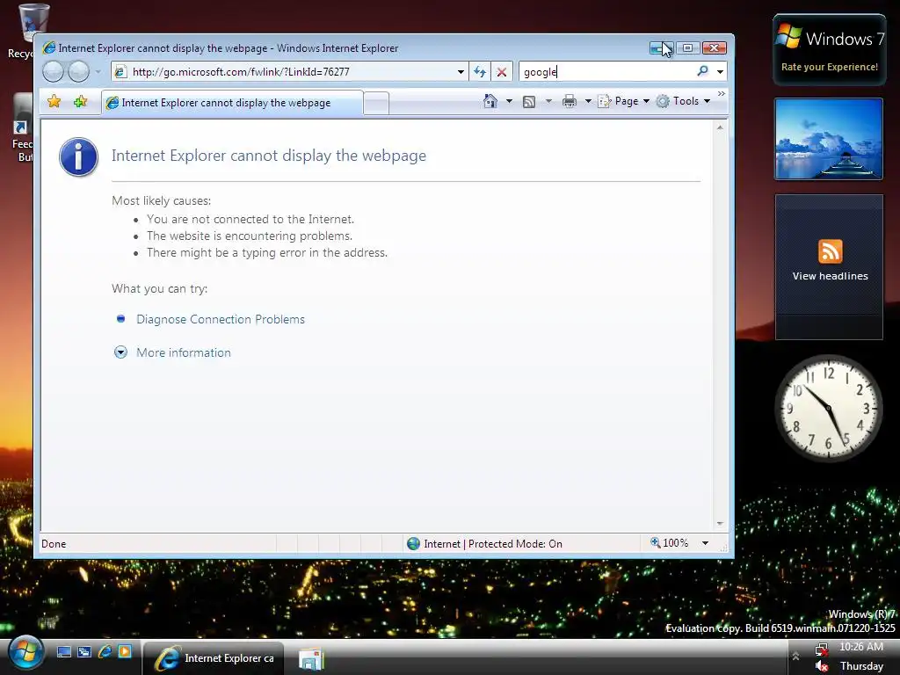Open the Page menu

pyautogui.click(x=623, y=101)
